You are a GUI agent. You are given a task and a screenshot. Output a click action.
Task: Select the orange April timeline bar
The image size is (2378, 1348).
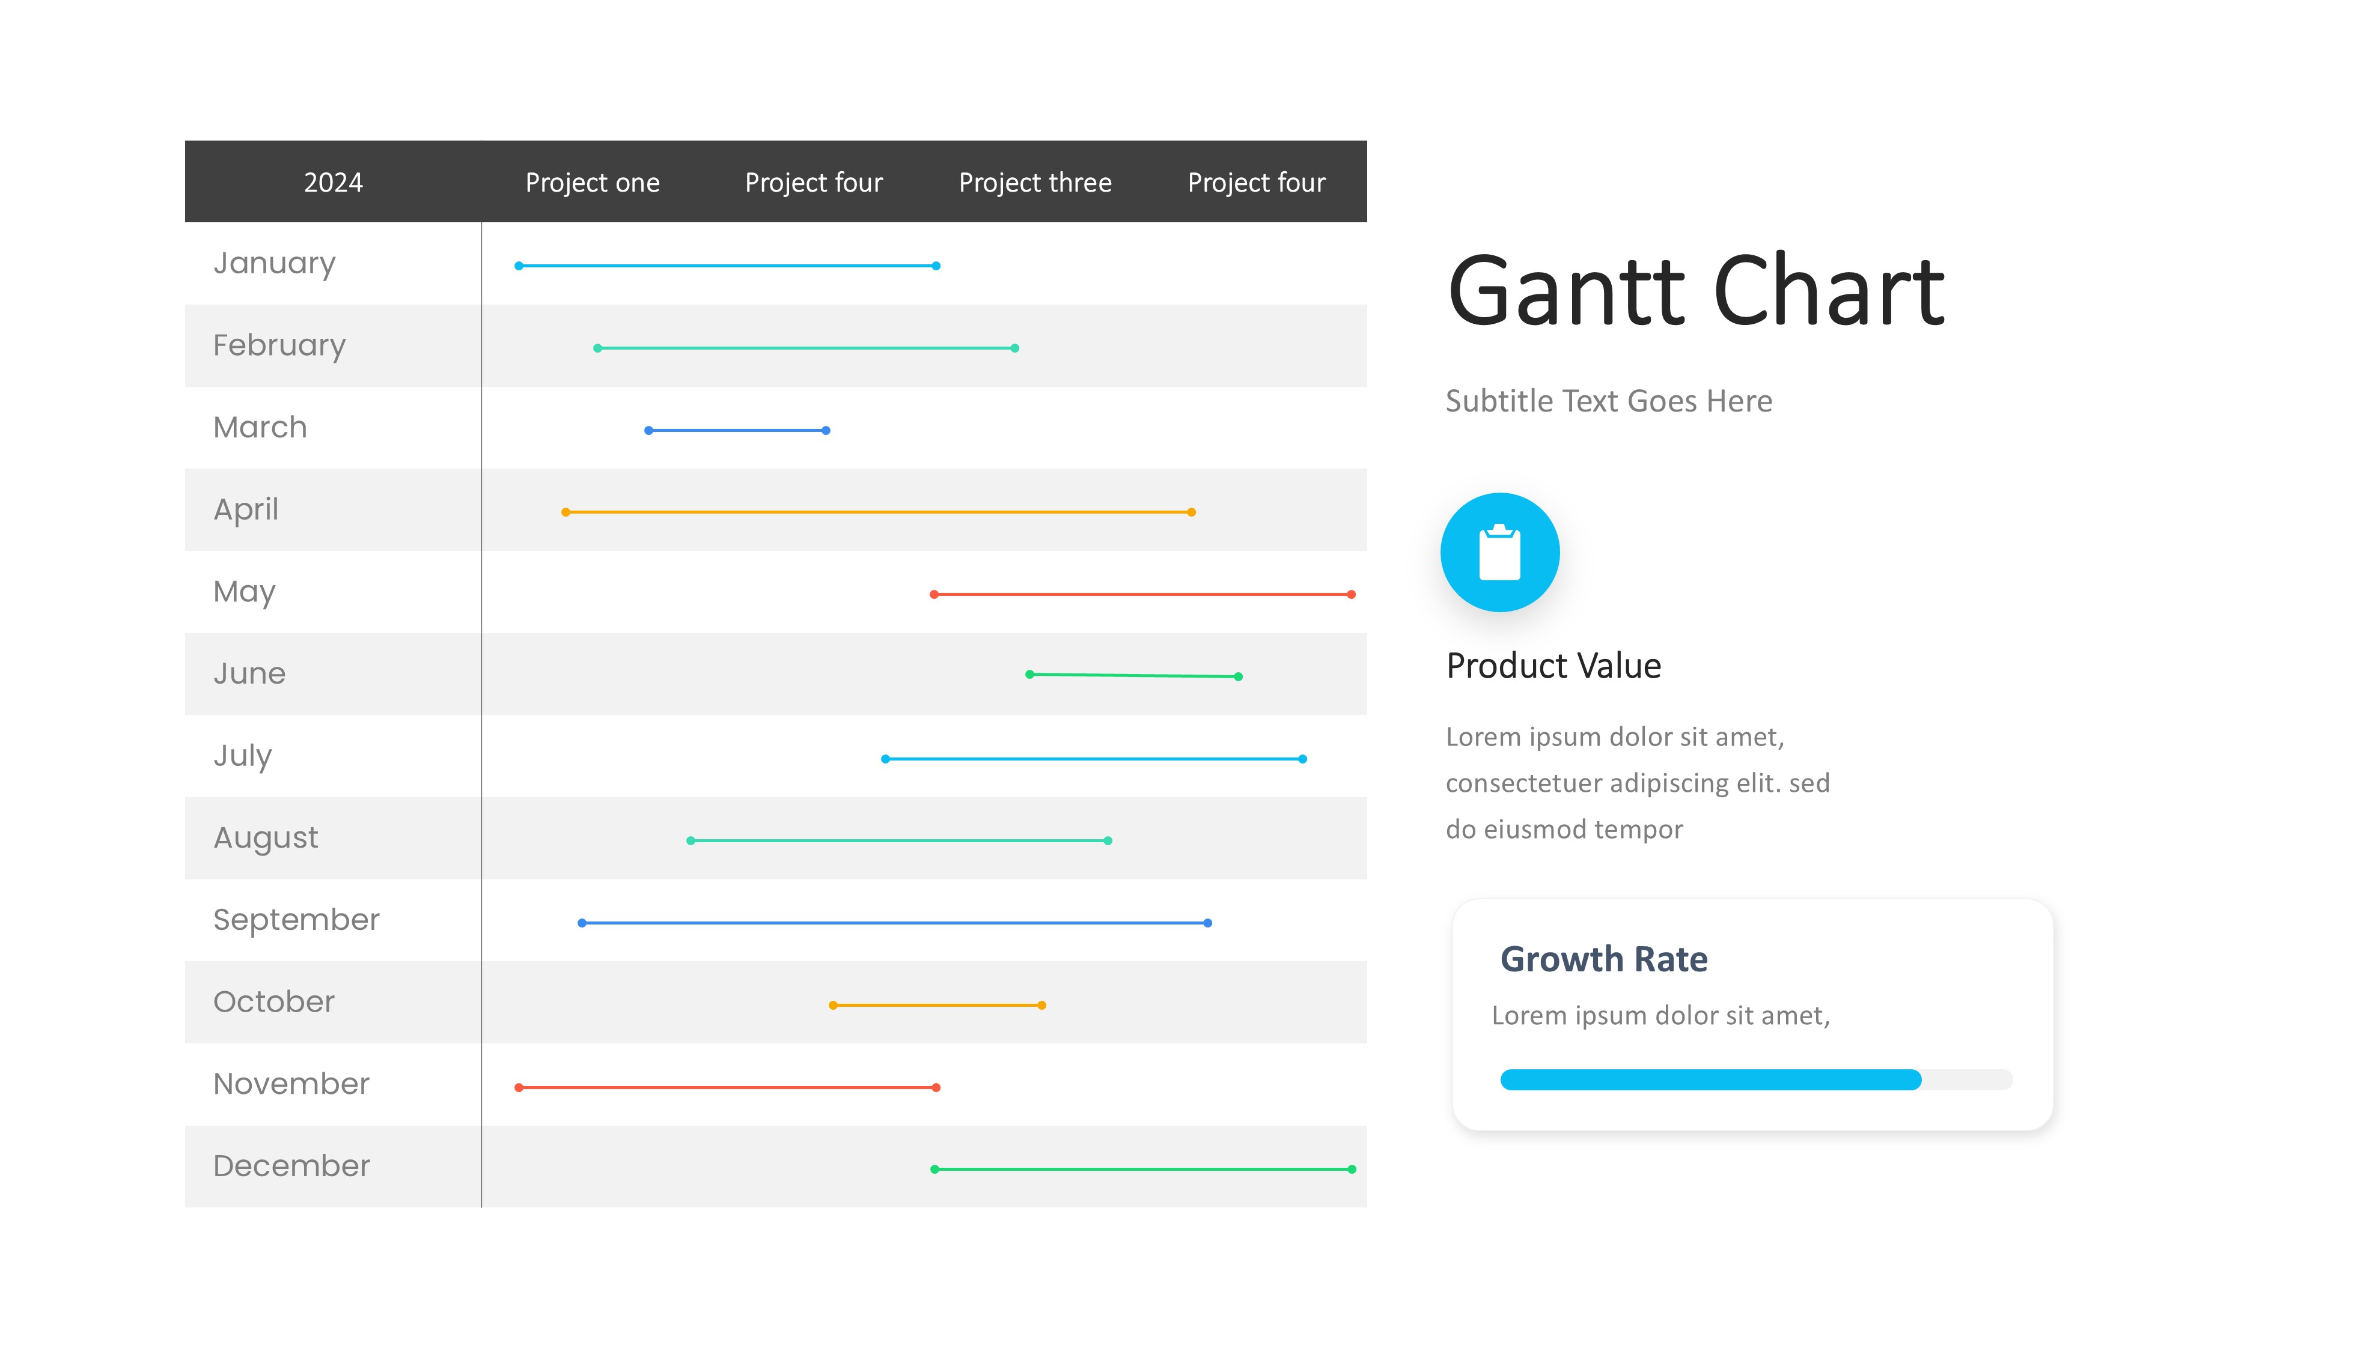pyautogui.click(x=878, y=512)
